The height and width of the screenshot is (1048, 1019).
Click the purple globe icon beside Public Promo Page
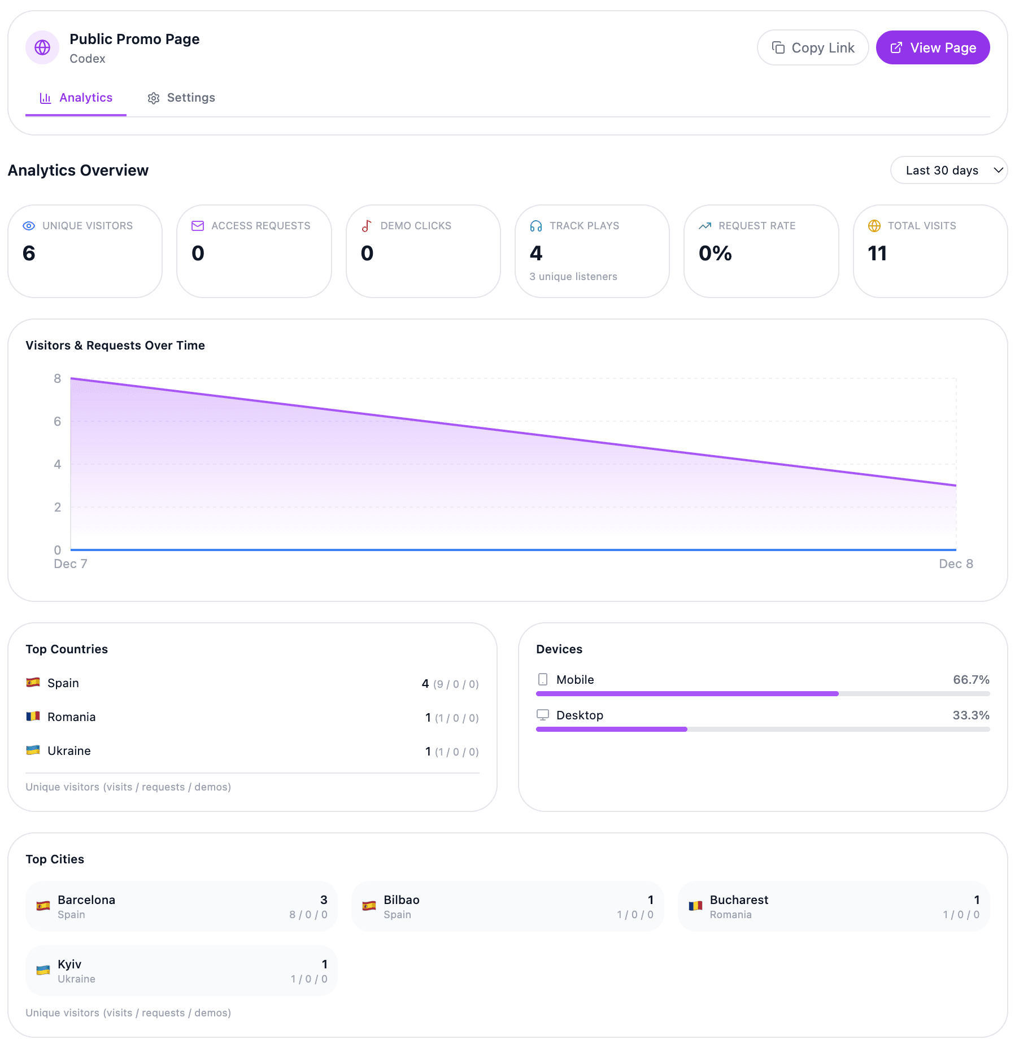click(42, 47)
